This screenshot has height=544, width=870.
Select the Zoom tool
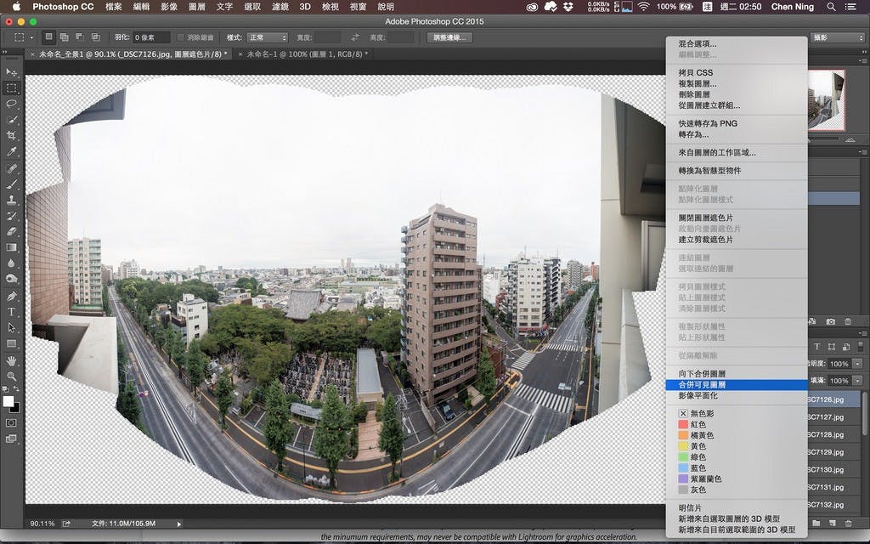pos(12,376)
